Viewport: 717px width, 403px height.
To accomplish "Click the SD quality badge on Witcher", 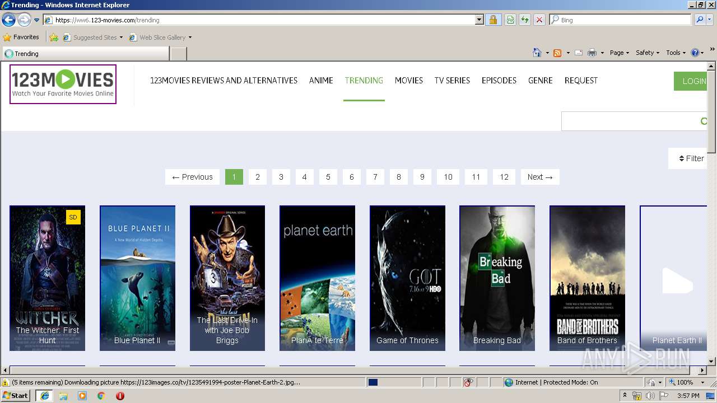I will click(x=73, y=217).
